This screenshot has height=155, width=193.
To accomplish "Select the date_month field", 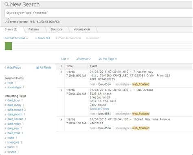I will (x=15, y=114).
